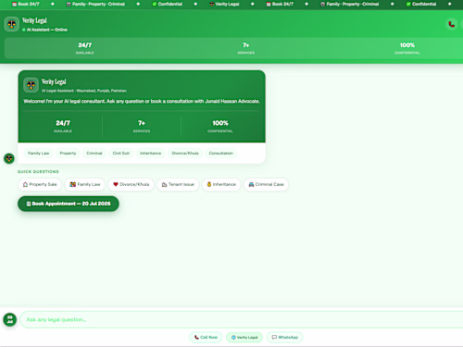Choose the Criminal Case quick question
Viewport: 463px width, 347px height.
[266, 184]
